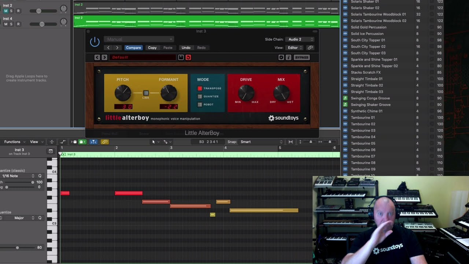Image resolution: width=469 pixels, height=264 pixels.
Task: Open the Manual preset dropdown
Action: [139, 39]
